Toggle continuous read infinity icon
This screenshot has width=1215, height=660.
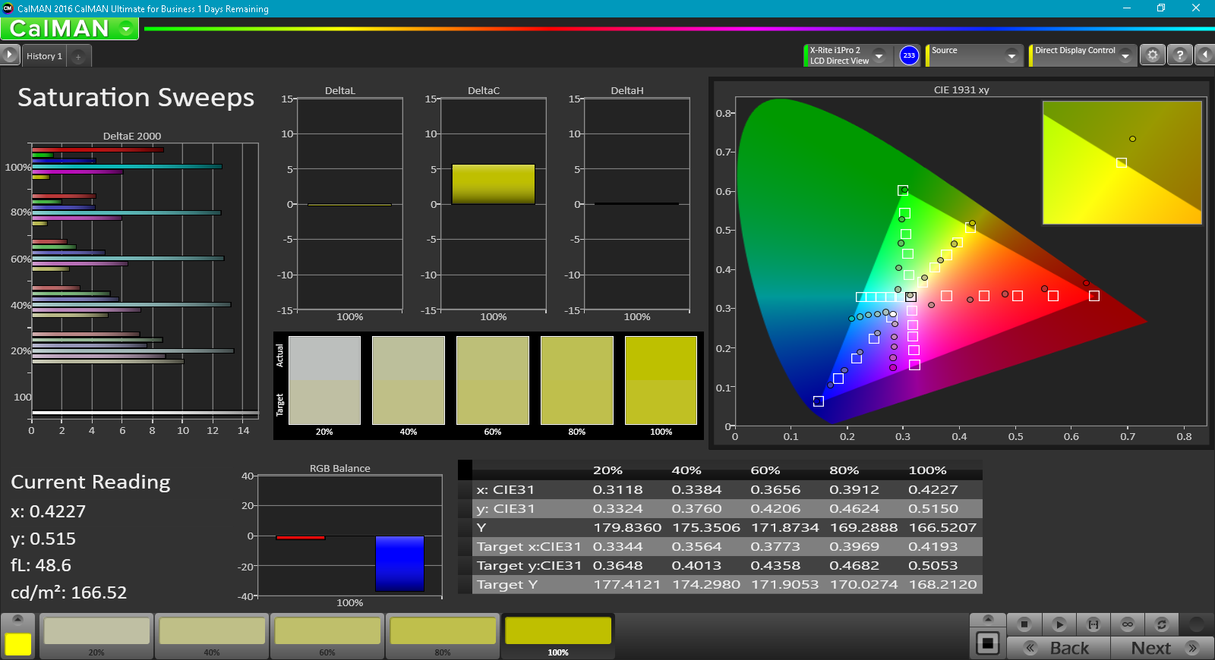click(1128, 624)
